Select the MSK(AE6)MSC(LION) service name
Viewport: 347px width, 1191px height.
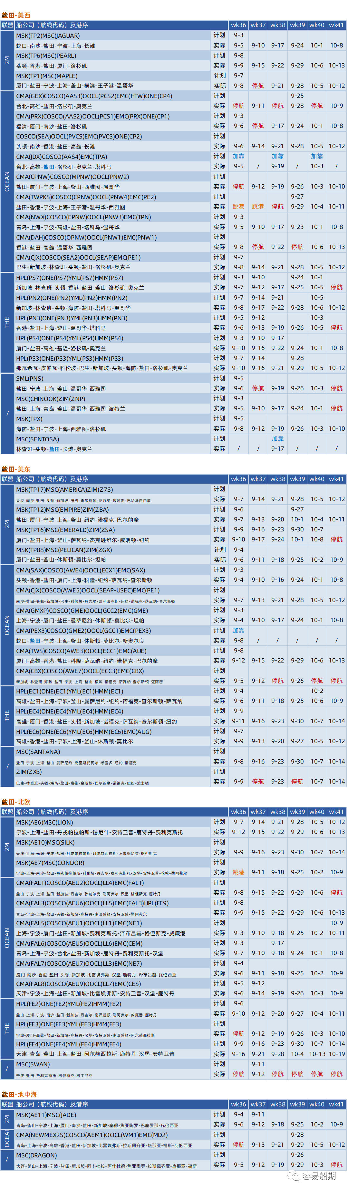click(x=44, y=823)
